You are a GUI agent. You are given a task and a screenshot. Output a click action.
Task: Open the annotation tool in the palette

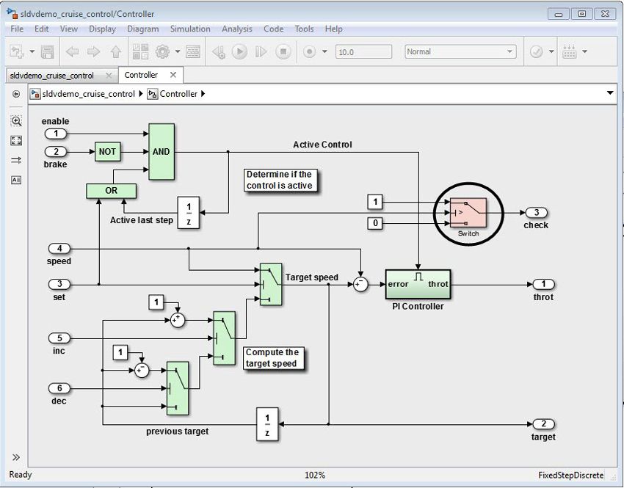coord(15,180)
